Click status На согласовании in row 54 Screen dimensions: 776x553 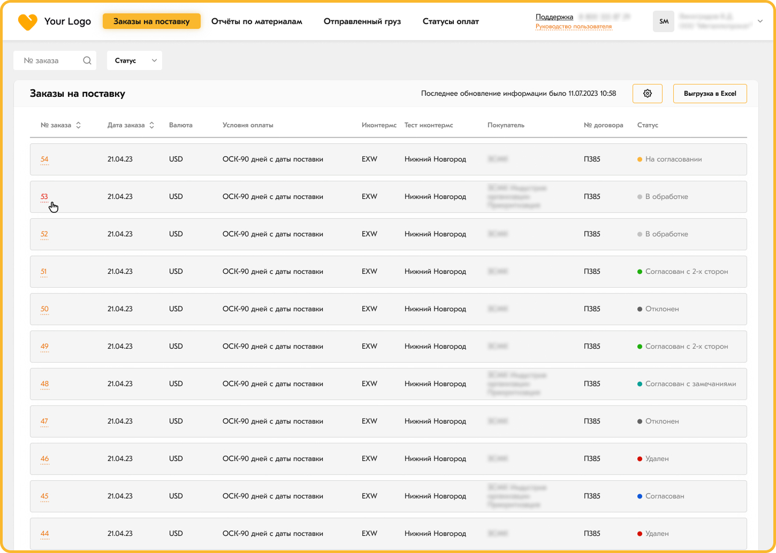670,159
